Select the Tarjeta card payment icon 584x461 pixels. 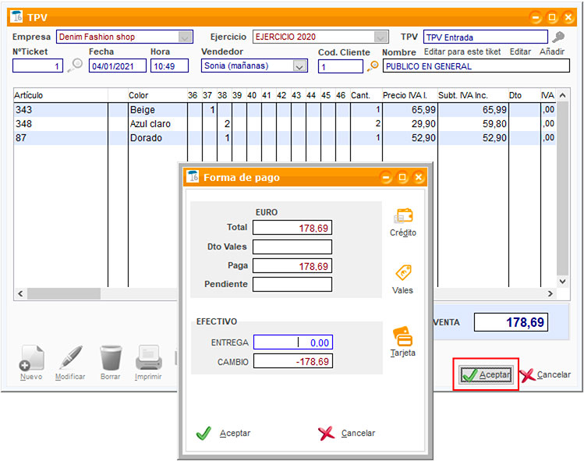coord(402,336)
